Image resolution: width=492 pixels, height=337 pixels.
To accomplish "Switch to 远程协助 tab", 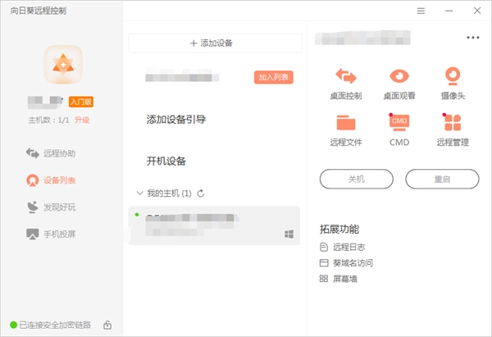I will (x=61, y=153).
